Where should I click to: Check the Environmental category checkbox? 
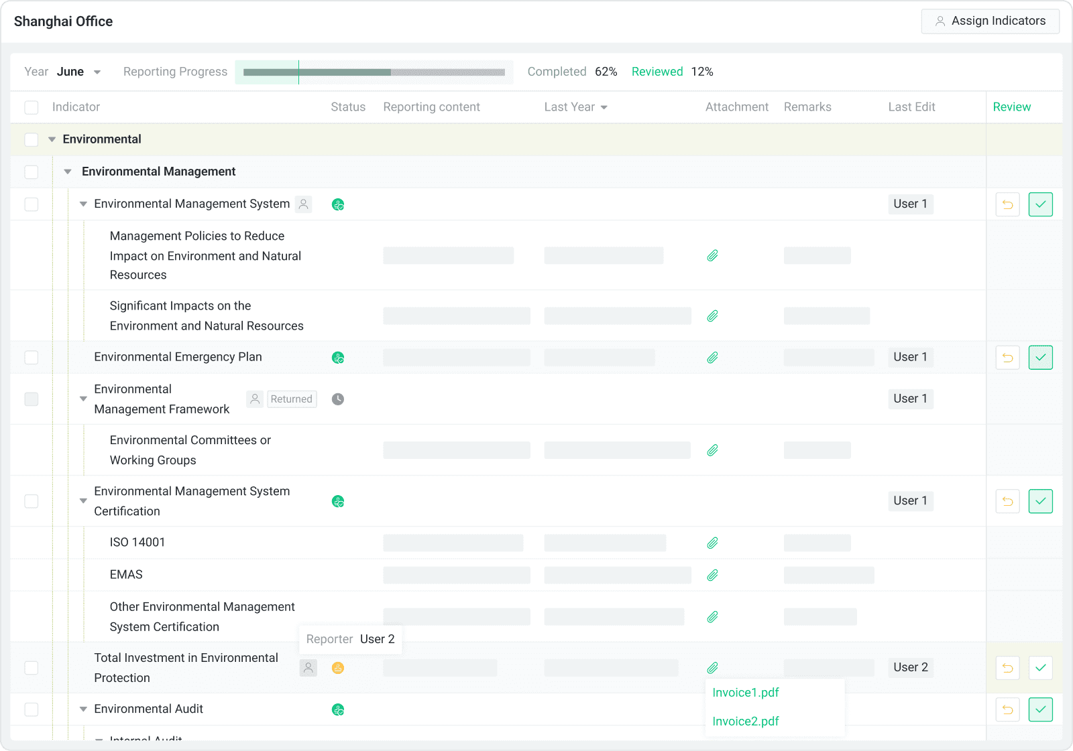point(32,139)
